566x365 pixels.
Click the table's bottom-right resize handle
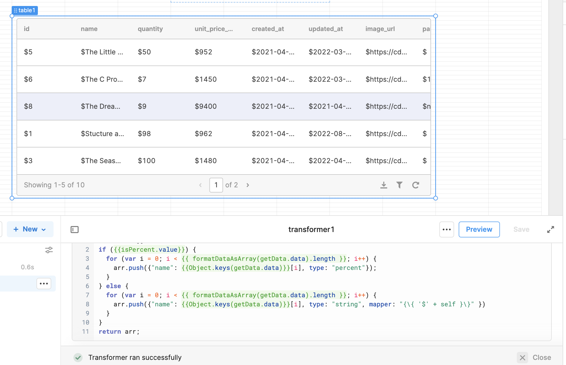coord(436,198)
